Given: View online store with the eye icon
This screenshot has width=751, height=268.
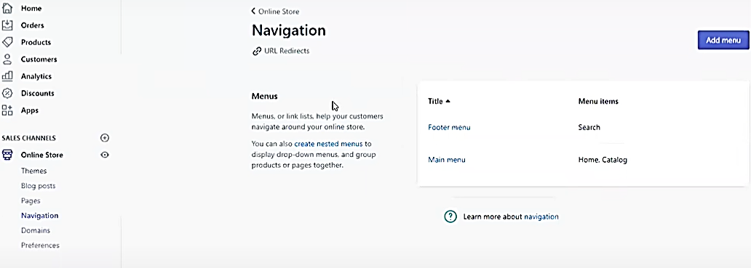Looking at the screenshot, I should point(105,155).
